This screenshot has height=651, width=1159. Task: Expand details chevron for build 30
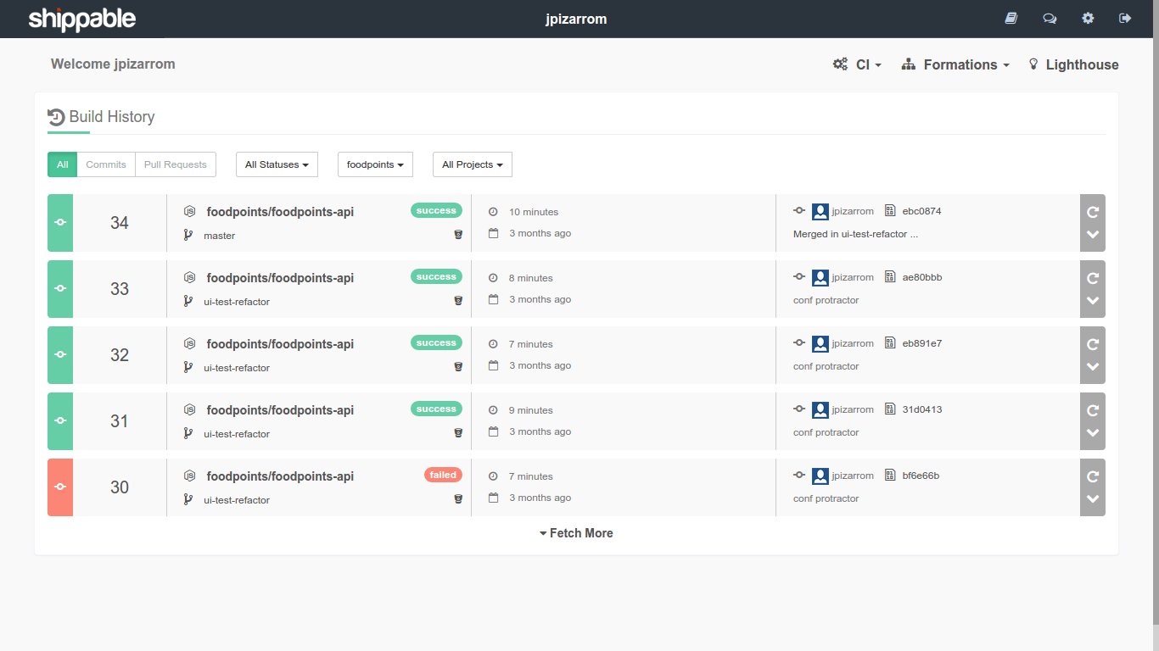1093,499
